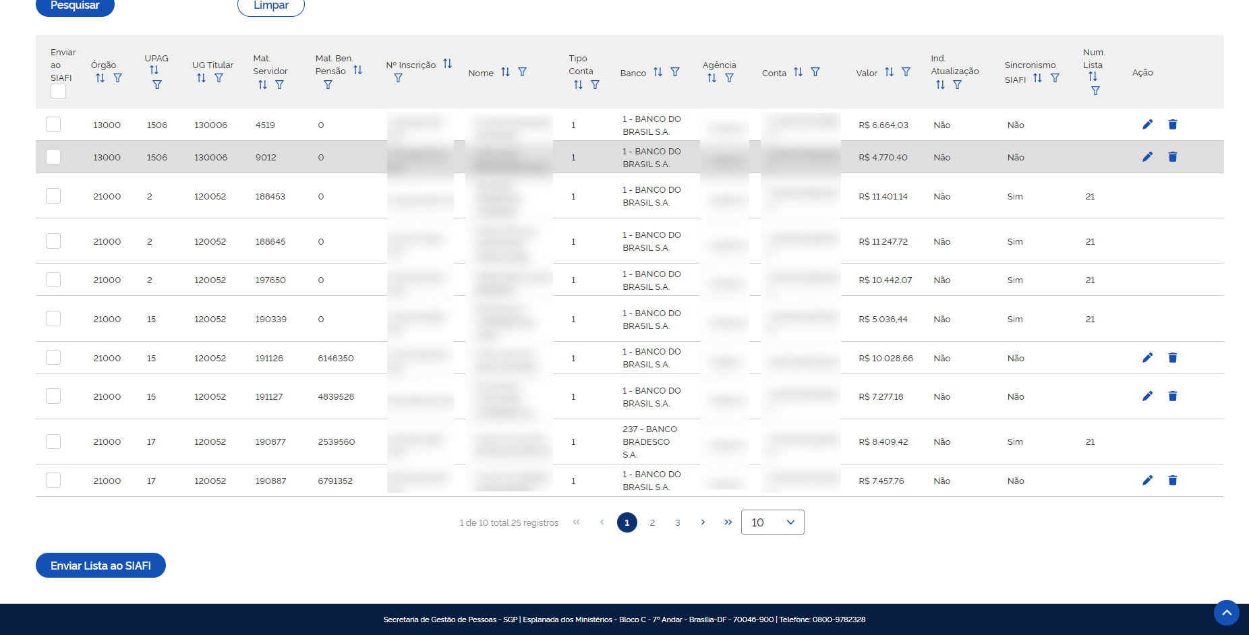
Task: Open the sort control for Agência column
Action: click(x=712, y=78)
